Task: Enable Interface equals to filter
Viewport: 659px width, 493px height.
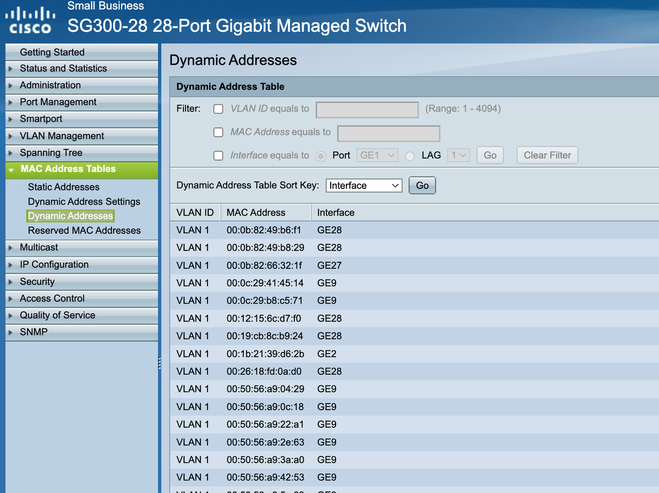Action: pos(218,156)
